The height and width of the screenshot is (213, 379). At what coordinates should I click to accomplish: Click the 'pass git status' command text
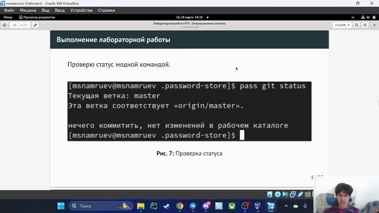272,86
